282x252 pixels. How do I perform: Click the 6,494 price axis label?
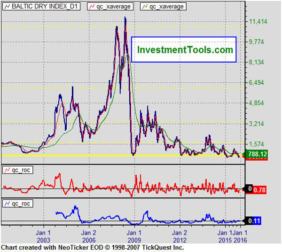click(x=258, y=83)
